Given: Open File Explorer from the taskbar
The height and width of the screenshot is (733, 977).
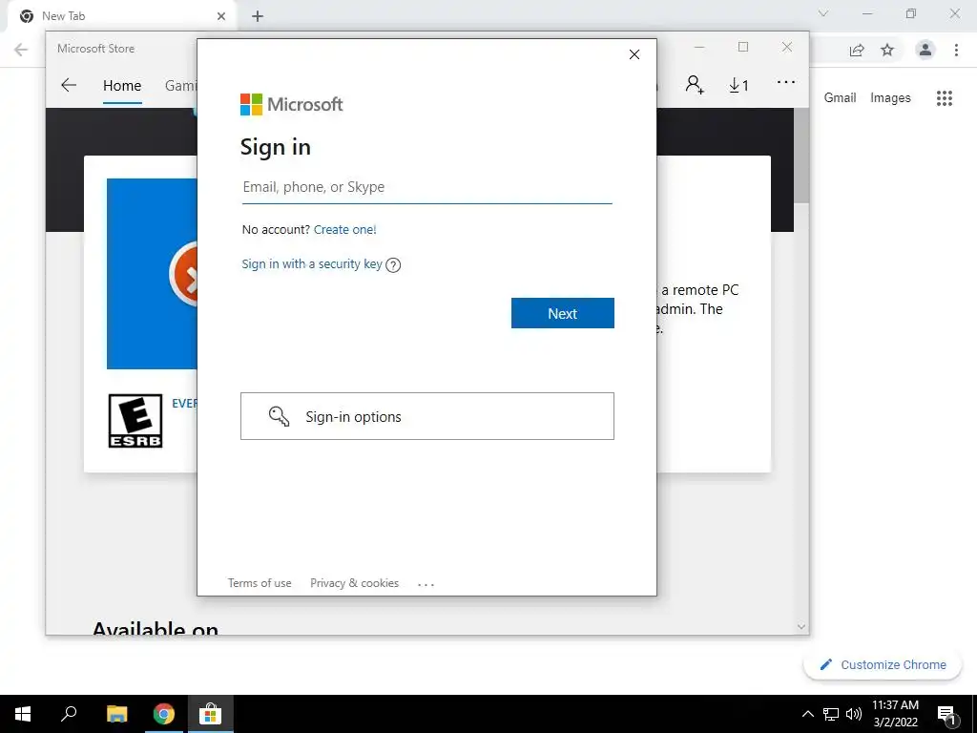Looking at the screenshot, I should [x=116, y=714].
